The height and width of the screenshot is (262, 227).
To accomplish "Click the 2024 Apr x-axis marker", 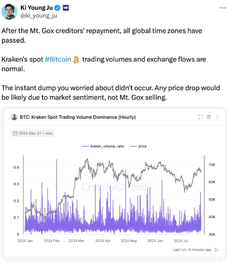I will click(x=103, y=241).
